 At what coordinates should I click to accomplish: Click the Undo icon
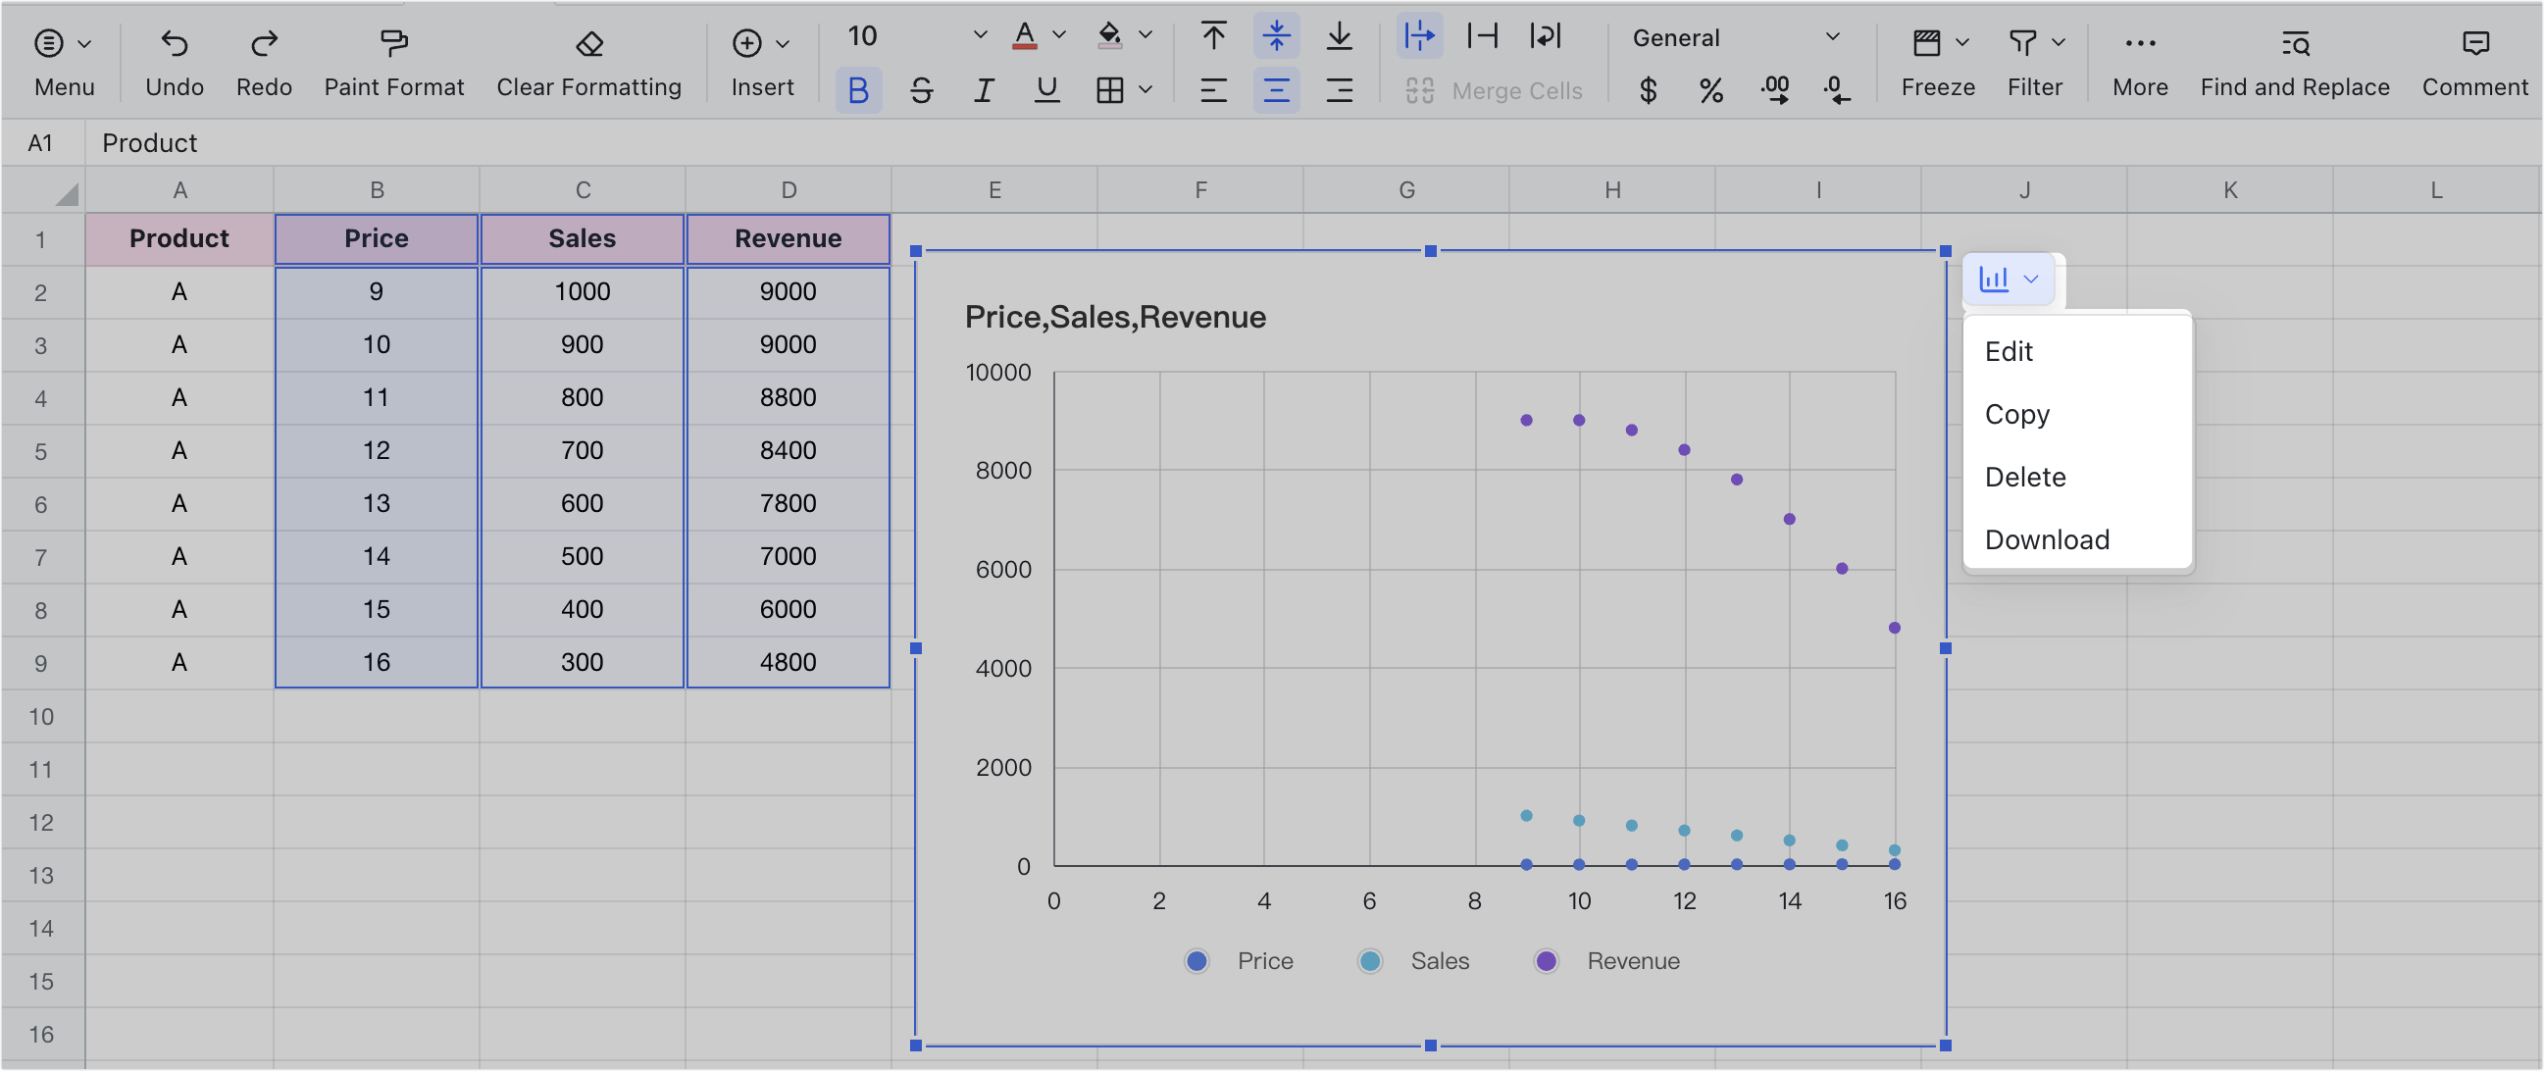pyautogui.click(x=174, y=43)
